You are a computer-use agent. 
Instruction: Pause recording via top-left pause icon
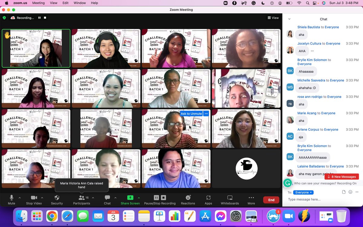tap(39, 18)
